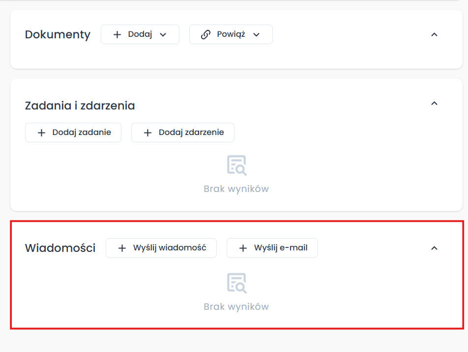Click the Wiadomości section heading

click(x=60, y=248)
